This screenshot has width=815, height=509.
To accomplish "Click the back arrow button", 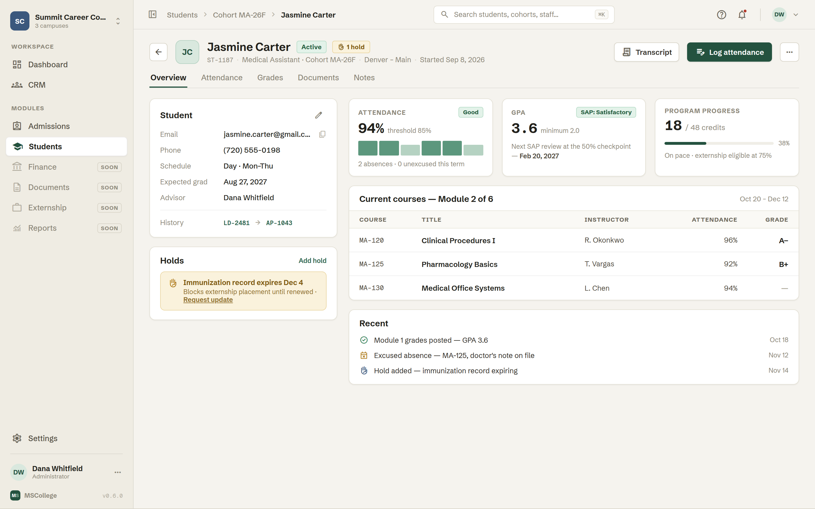I will pos(158,52).
